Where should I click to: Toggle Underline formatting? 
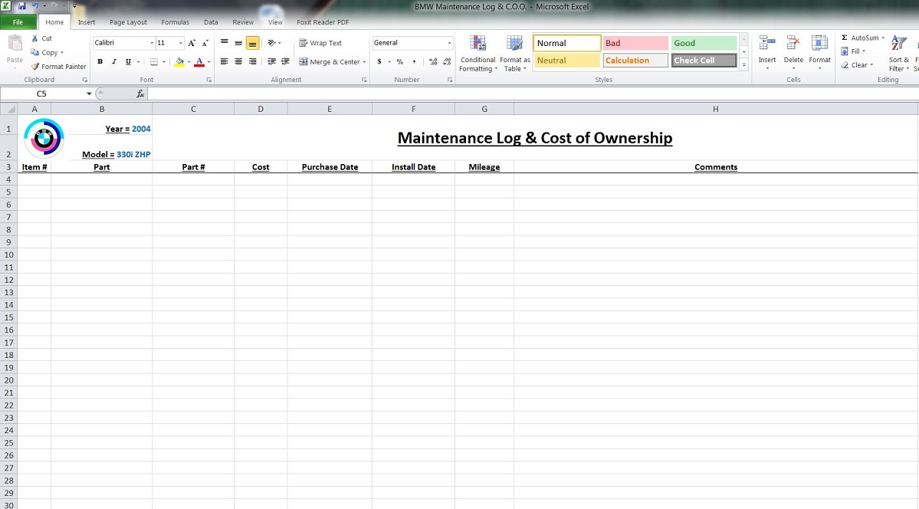pos(128,61)
